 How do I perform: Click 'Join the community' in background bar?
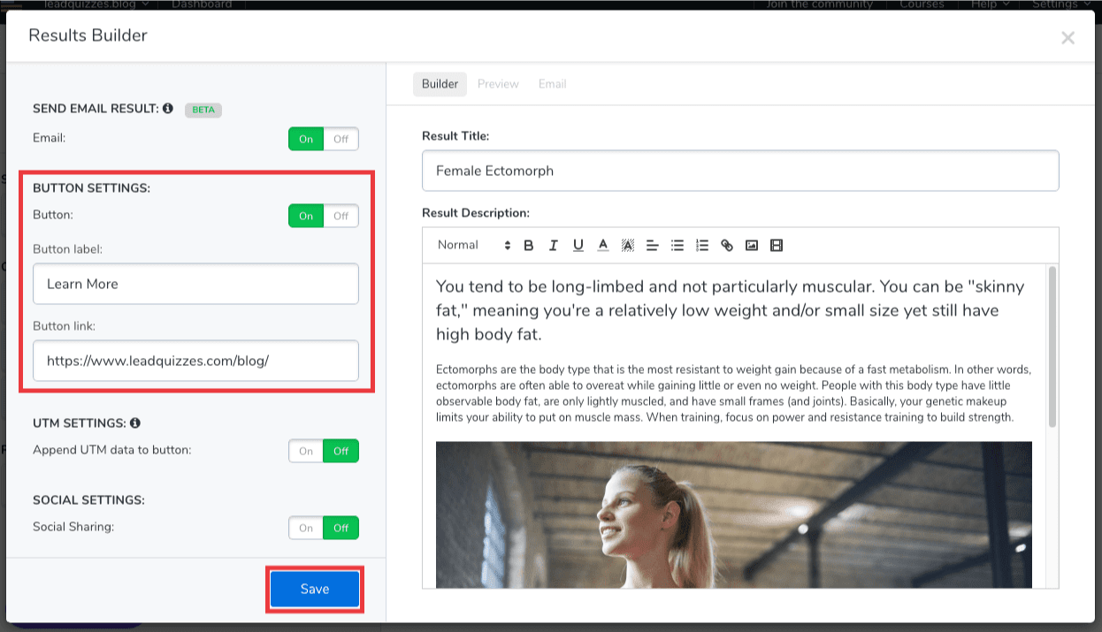click(x=819, y=4)
